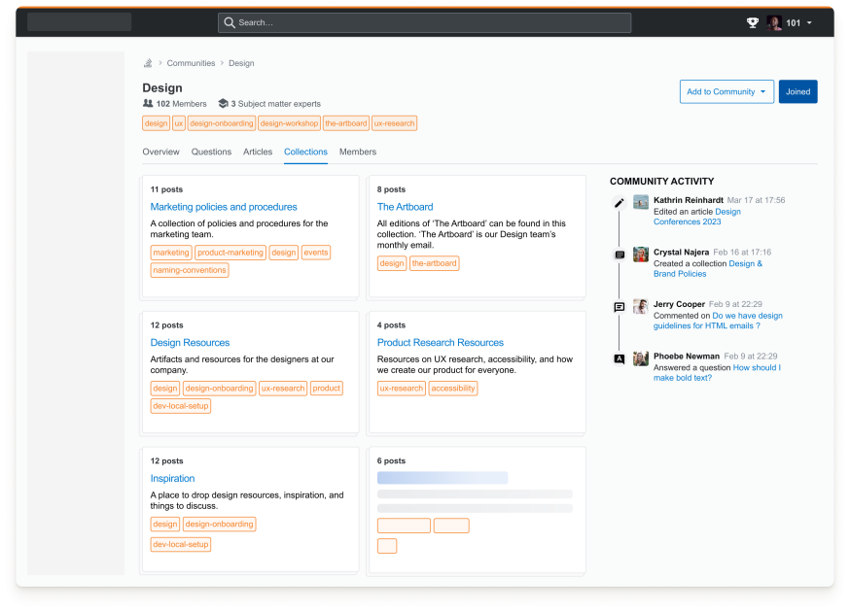Focus the Search input field
Viewport: 850px width, 612px height.
point(424,22)
